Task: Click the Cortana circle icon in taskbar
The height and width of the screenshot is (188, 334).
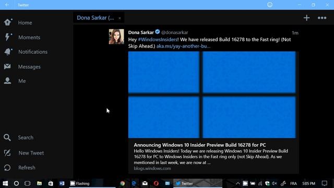Action: click(16, 183)
